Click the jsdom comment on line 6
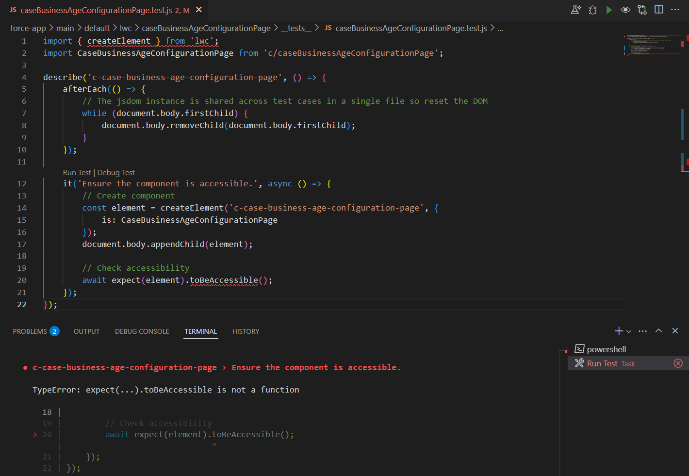Viewport: 689px width, 476px height. [285, 101]
